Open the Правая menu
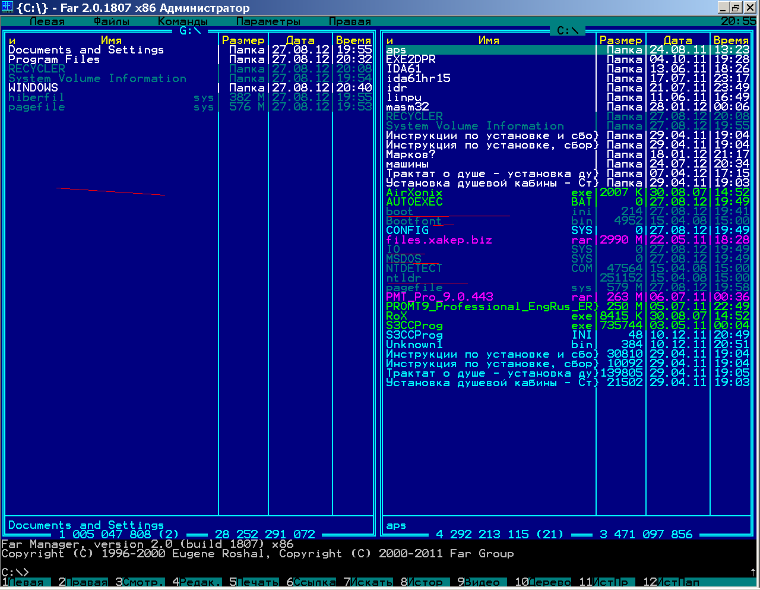Image resolution: width=760 pixels, height=590 pixels. pos(350,21)
